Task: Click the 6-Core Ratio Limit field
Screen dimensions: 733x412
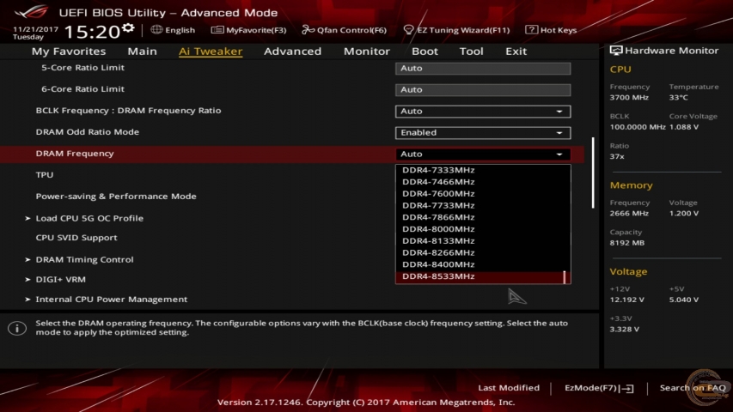Action: [483, 89]
